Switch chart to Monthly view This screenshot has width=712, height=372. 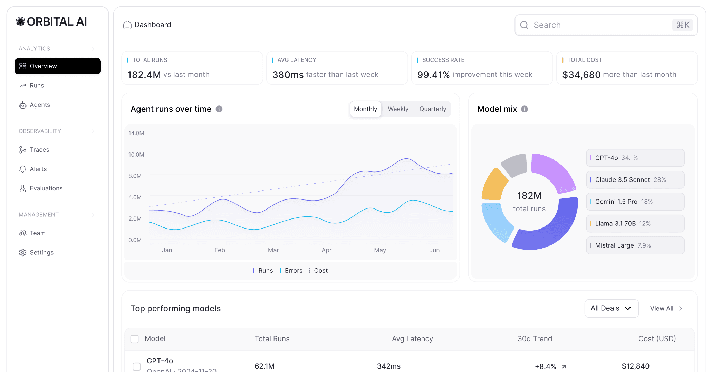coord(366,109)
